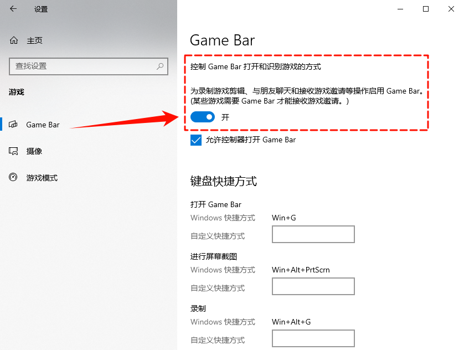Click the 游戏 category heading
The width and height of the screenshot is (464, 350).
point(16,92)
